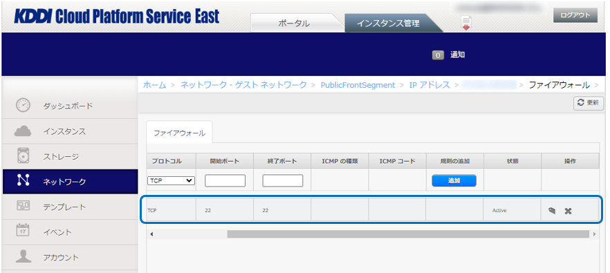Open アカウント in the sidebar
This screenshot has height=273, width=610.
(x=70, y=257)
